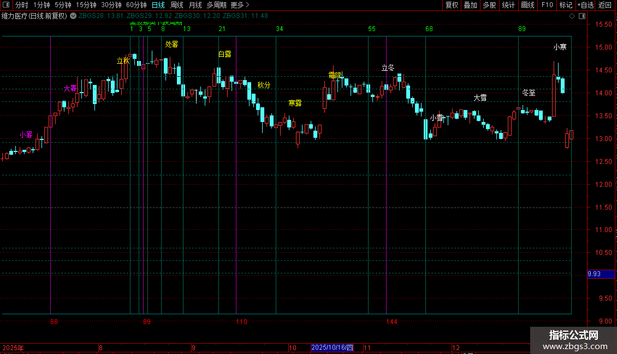Click the 霜降 solar term label

pyautogui.click(x=335, y=75)
